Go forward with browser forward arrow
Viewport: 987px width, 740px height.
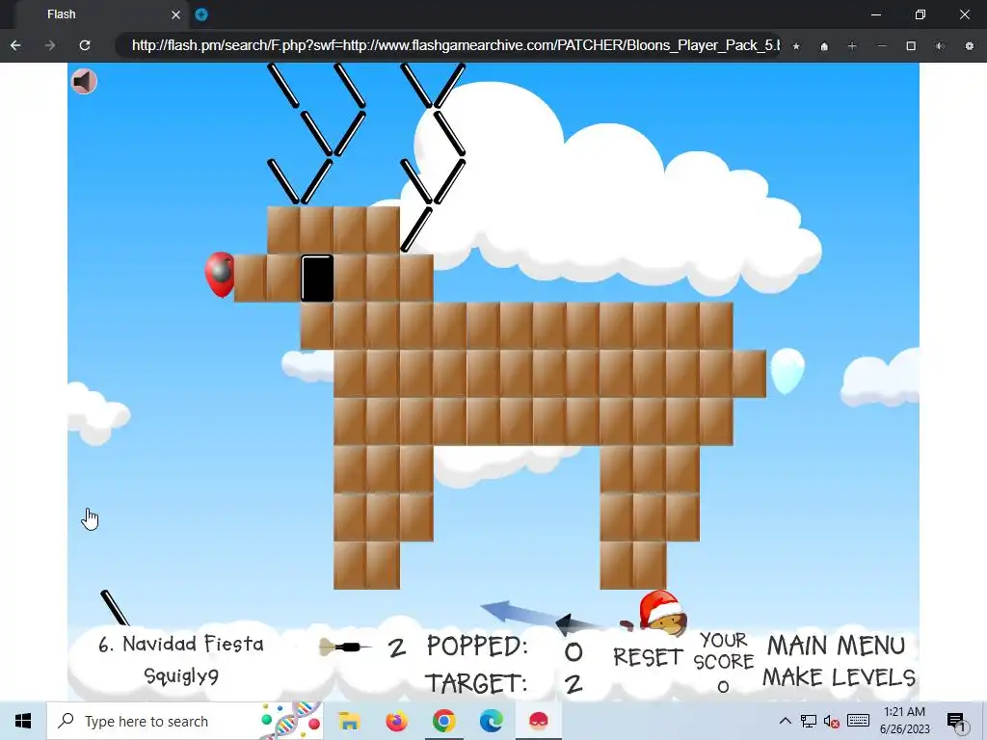[50, 45]
